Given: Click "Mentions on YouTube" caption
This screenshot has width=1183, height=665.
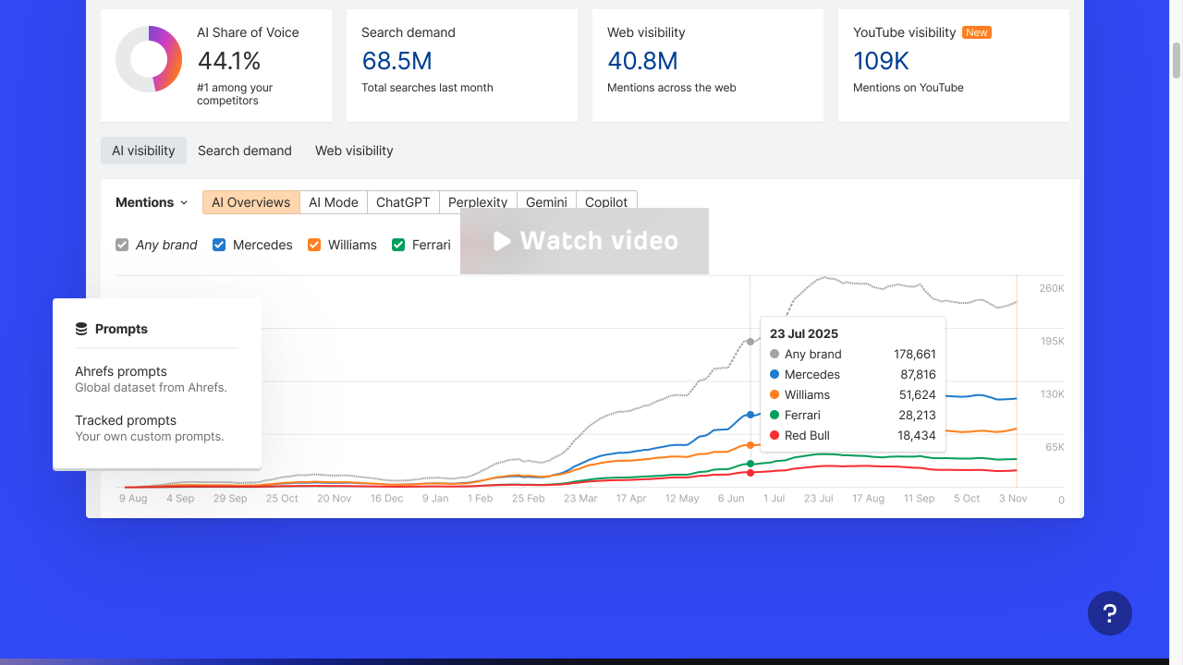Looking at the screenshot, I should click(909, 88).
